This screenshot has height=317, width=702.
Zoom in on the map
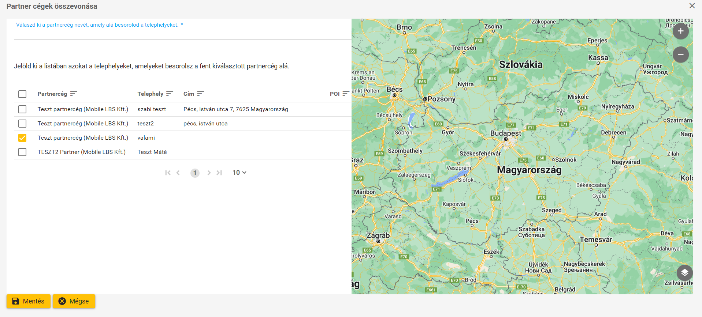[680, 31]
